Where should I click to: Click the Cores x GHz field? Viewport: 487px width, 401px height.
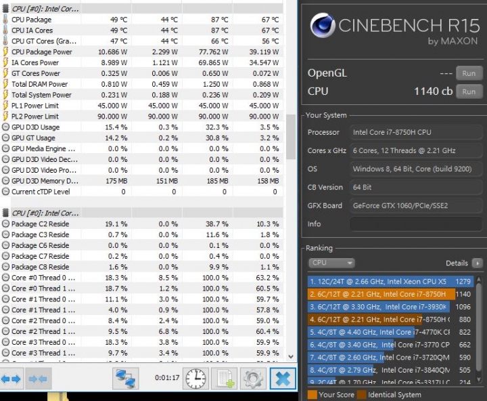pyautogui.click(x=416, y=150)
